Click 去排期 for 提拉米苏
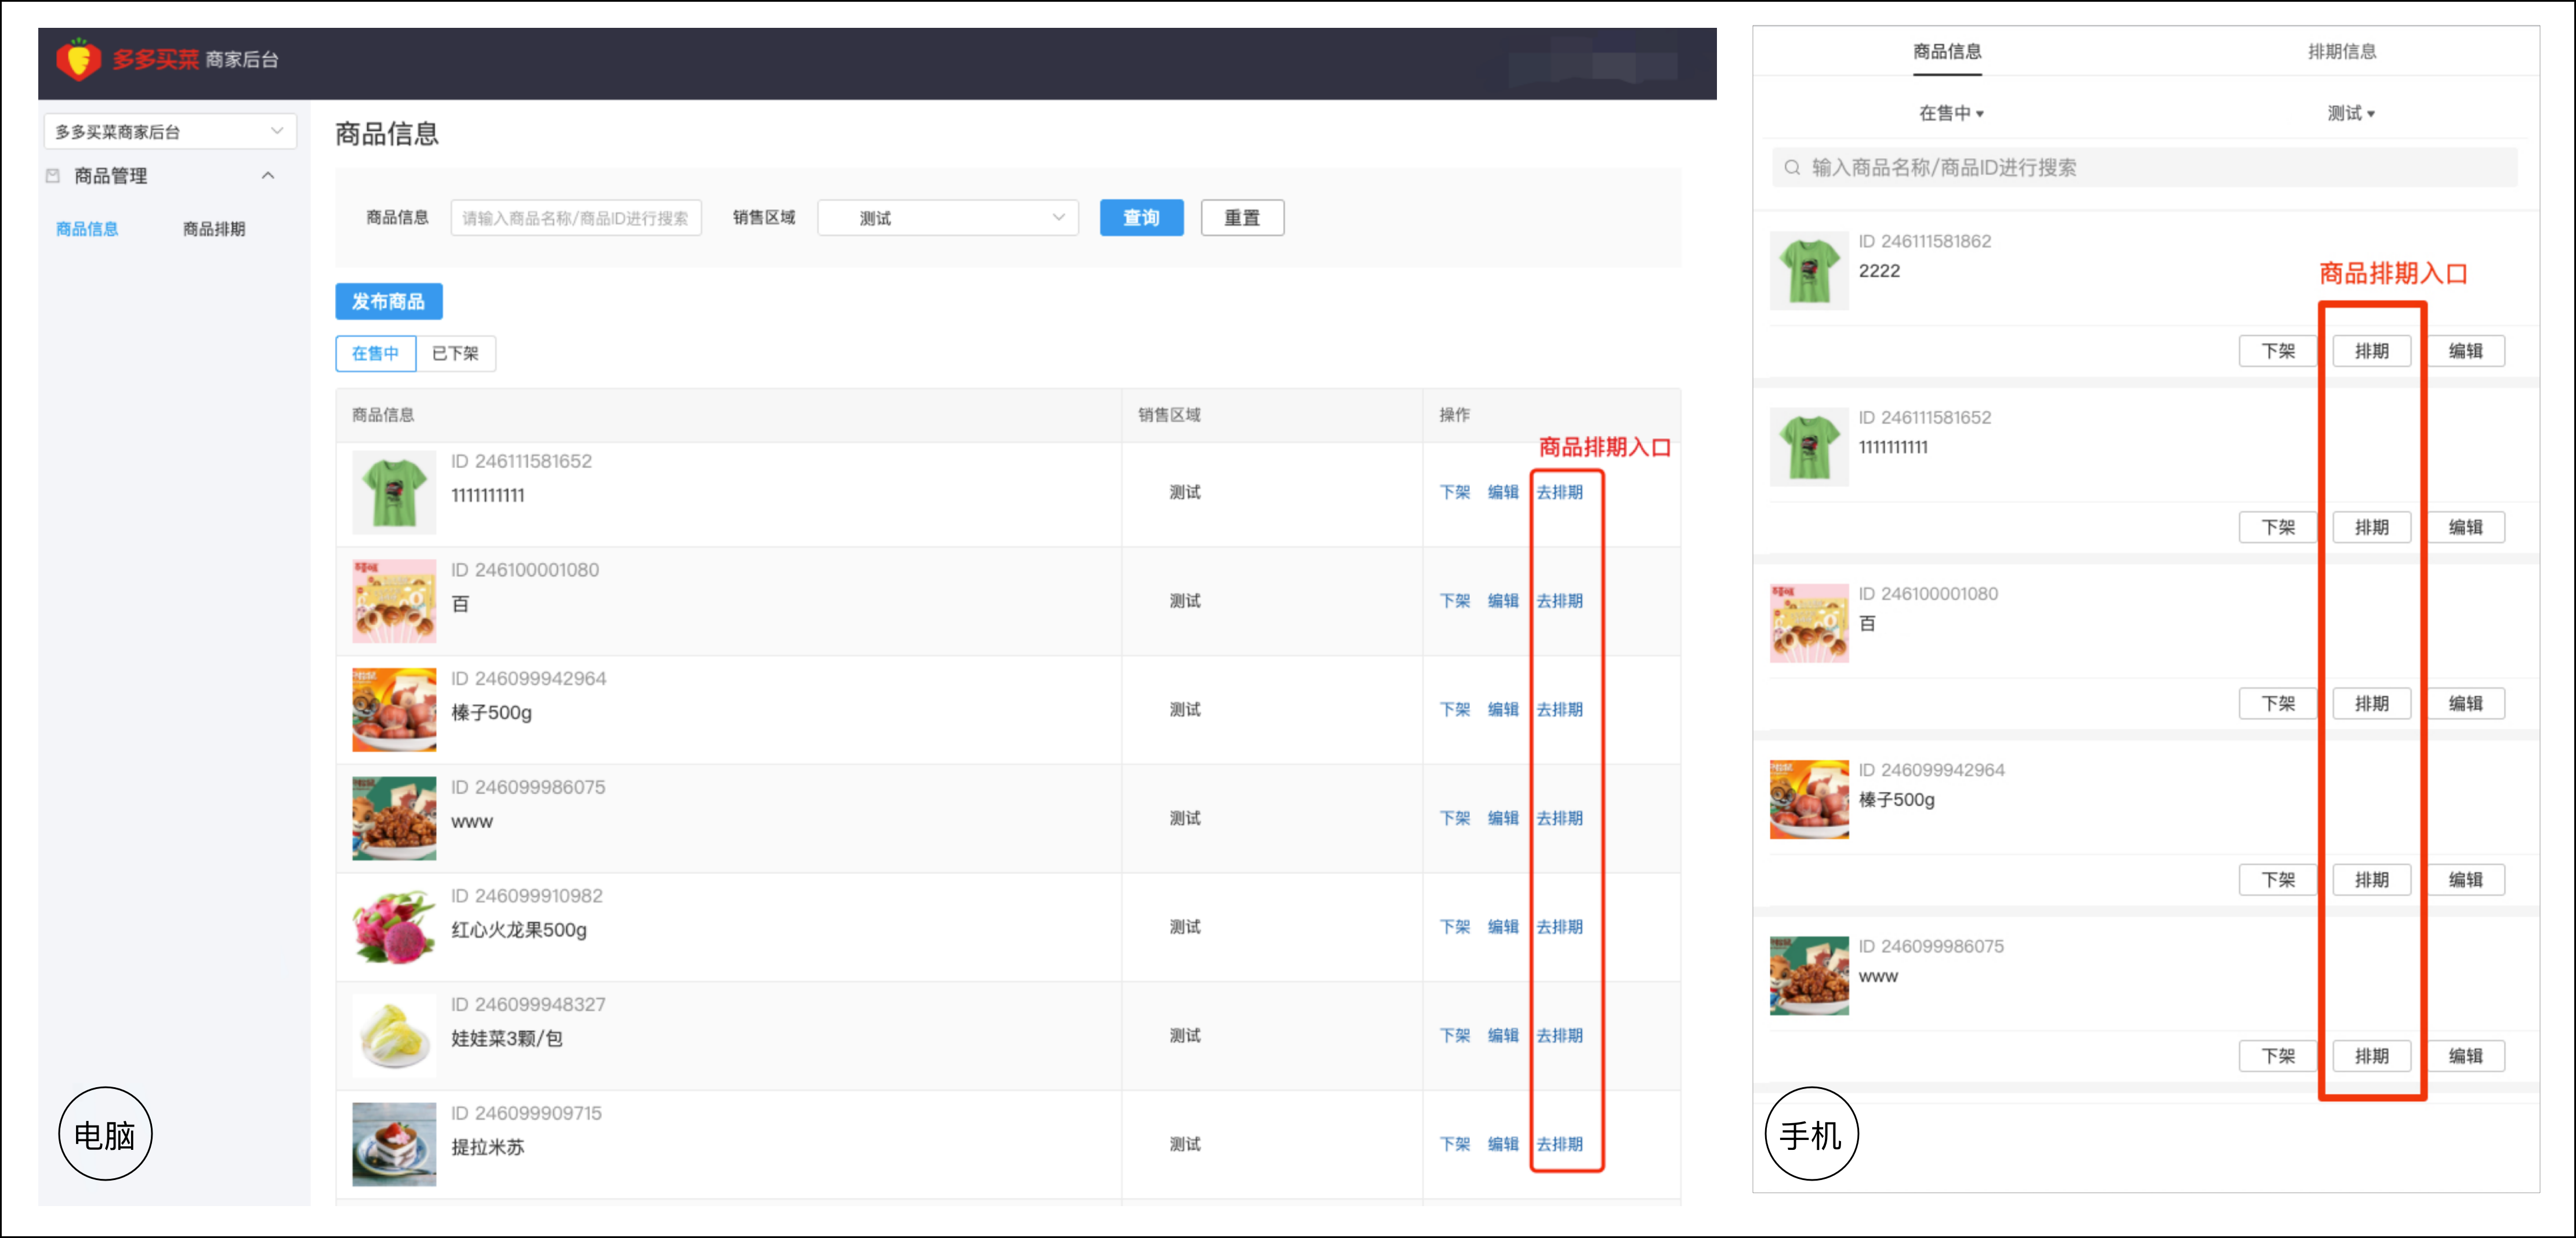The height and width of the screenshot is (1238, 2576). pyautogui.click(x=1560, y=1144)
